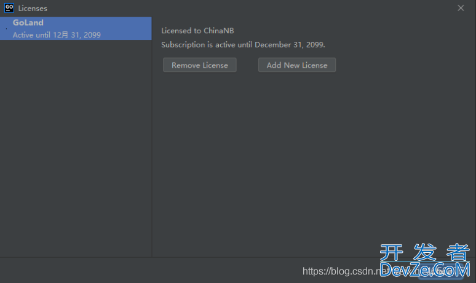Click the small dot marker beside GoLand entry
This screenshot has width=476, height=283.
(6, 28)
